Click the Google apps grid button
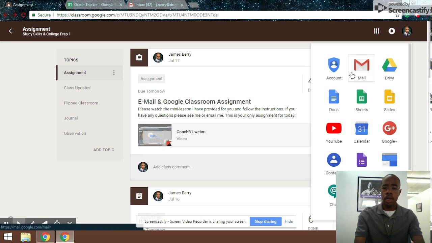 click(377, 31)
